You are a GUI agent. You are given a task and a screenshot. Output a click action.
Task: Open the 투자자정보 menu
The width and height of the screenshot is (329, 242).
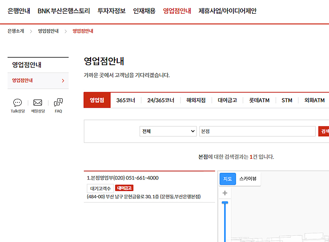pyautogui.click(x=112, y=11)
